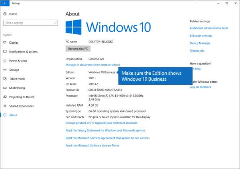240x169 pixels.
Task: Open Additional administrative tools
Action: [x=209, y=28]
